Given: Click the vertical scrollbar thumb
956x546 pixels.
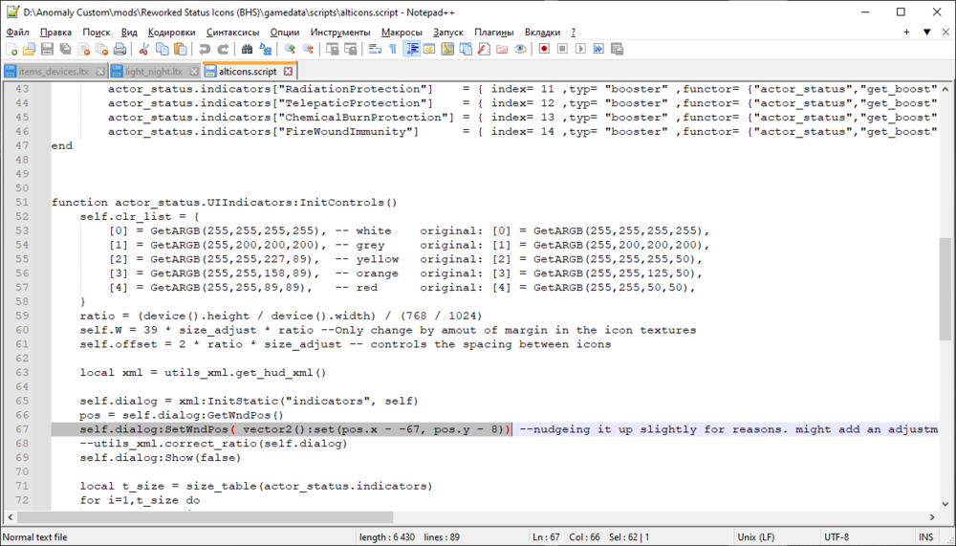Looking at the screenshot, I should click(946, 287).
